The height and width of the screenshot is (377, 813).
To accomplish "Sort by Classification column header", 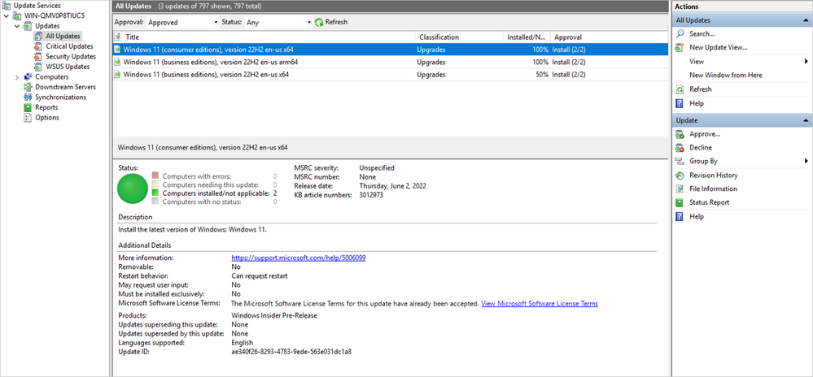I will (459, 37).
